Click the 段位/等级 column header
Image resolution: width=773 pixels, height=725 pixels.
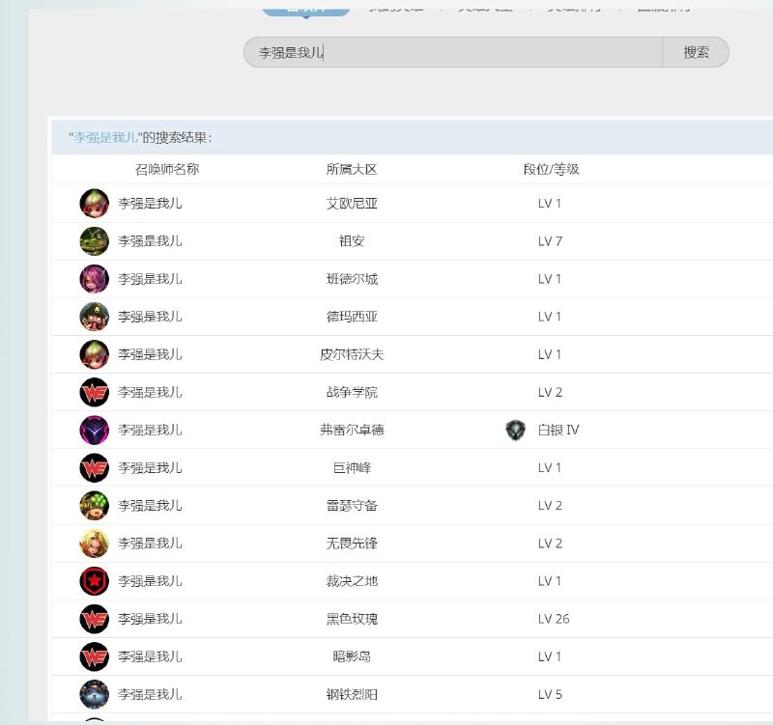click(552, 167)
